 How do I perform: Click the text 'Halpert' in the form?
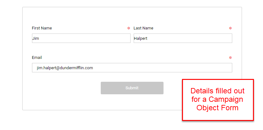click(x=141, y=39)
